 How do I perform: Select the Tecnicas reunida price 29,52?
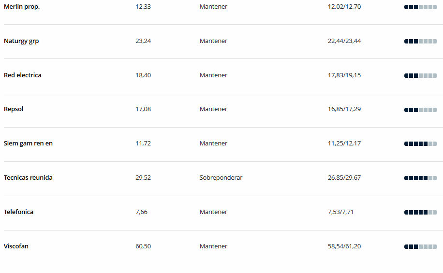click(x=143, y=178)
